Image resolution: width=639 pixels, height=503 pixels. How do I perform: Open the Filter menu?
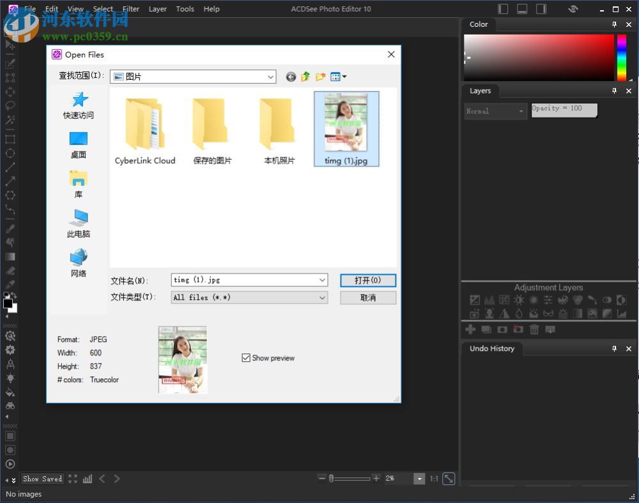[x=130, y=8]
